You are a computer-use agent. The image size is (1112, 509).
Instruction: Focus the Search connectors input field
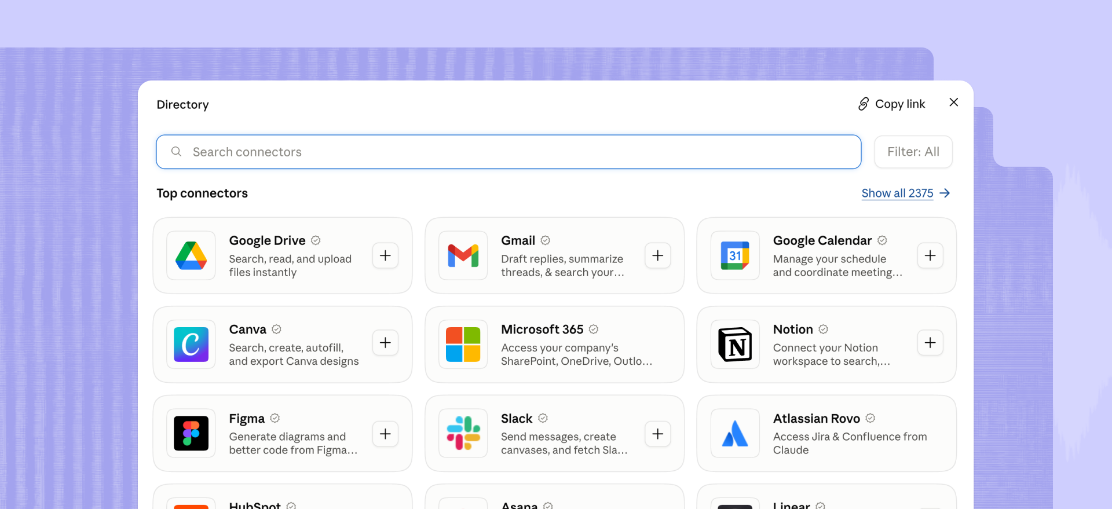[x=509, y=152]
